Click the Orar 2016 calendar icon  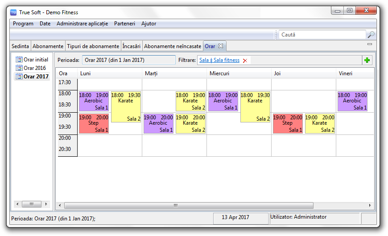tap(19, 68)
